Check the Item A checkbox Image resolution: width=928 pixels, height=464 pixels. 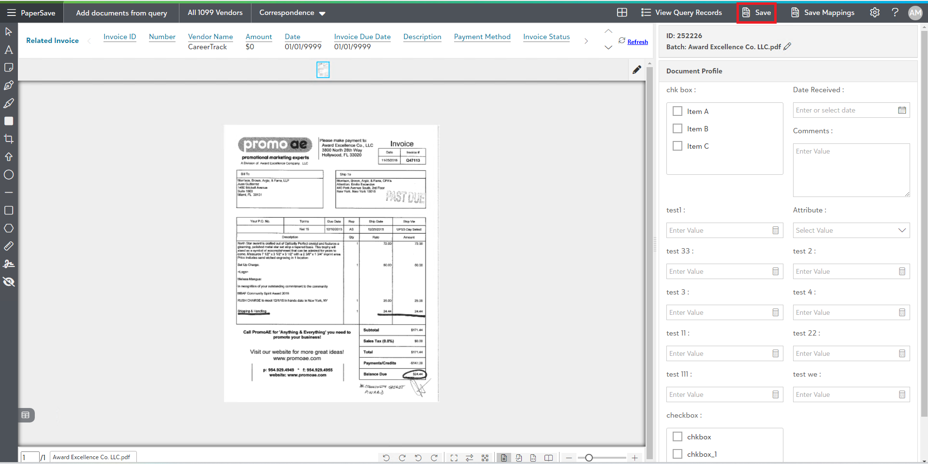(x=678, y=112)
